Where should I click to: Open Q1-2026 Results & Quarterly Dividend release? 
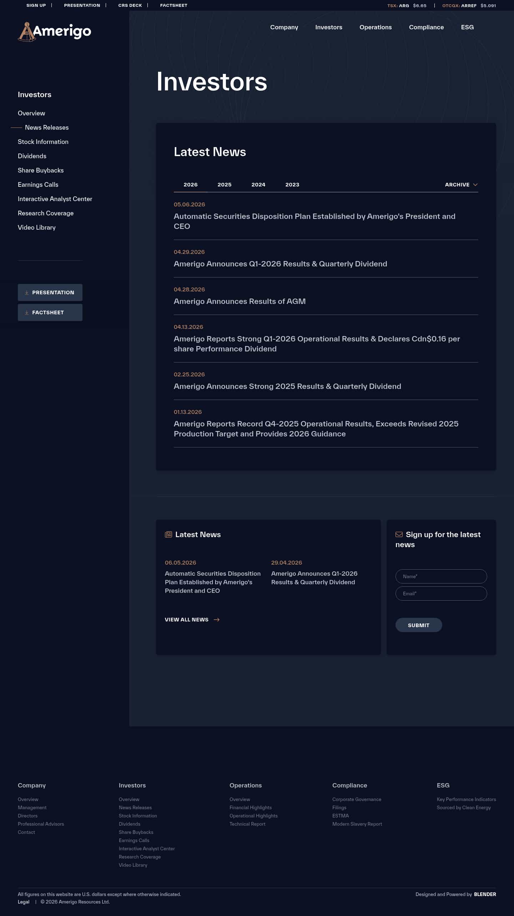click(280, 264)
